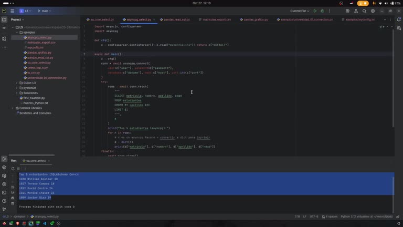Open the Commit tool window icon
This screenshot has width=403, height=227.
click(4, 28)
